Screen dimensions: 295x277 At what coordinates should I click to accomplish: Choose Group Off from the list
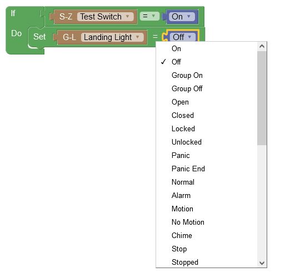tap(207, 88)
